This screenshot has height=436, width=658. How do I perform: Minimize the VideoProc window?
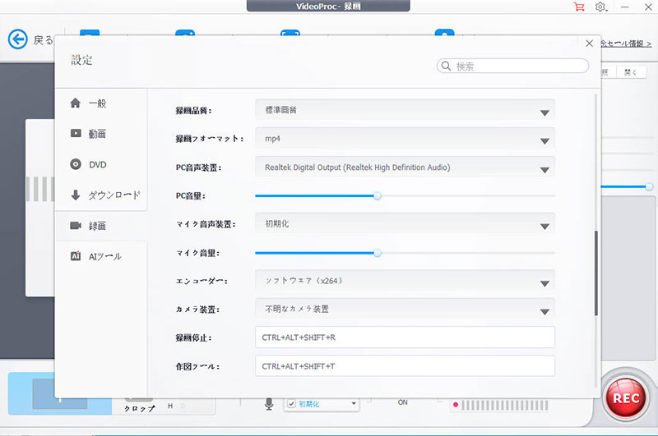coord(625,7)
